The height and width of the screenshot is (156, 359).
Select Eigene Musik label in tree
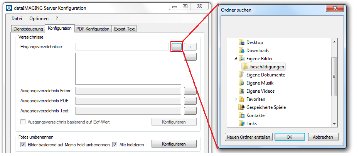click(x=260, y=83)
